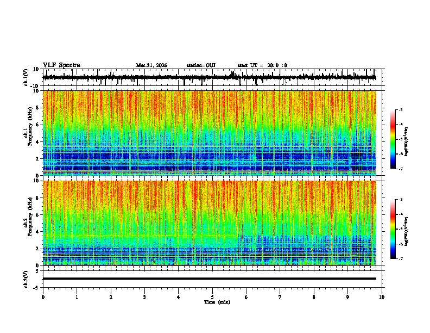Click the ch.1(V) waveform axis label
Viewport: 430px width, 333px height.
click(26, 77)
